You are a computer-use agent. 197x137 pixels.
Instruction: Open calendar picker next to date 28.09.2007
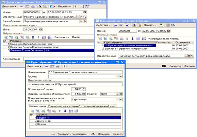pos(40,30)
